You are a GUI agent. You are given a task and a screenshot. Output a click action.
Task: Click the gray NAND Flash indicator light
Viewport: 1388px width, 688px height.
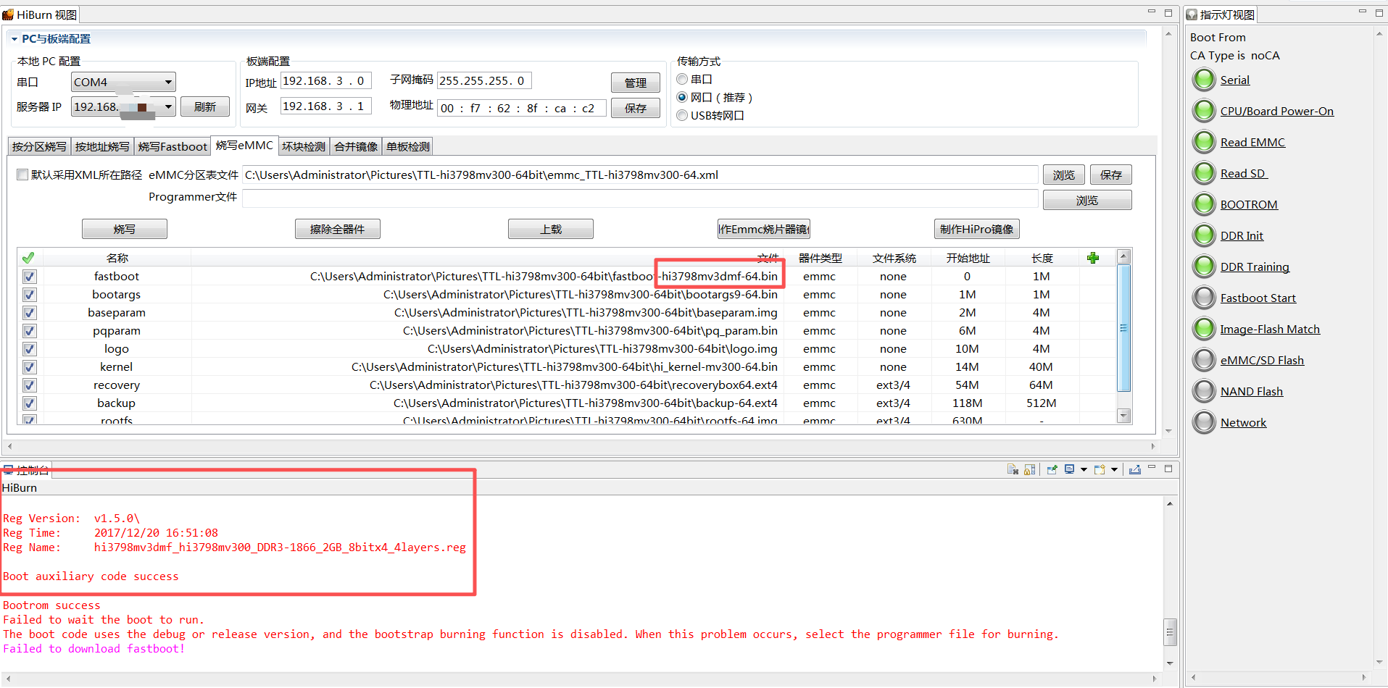(x=1204, y=391)
